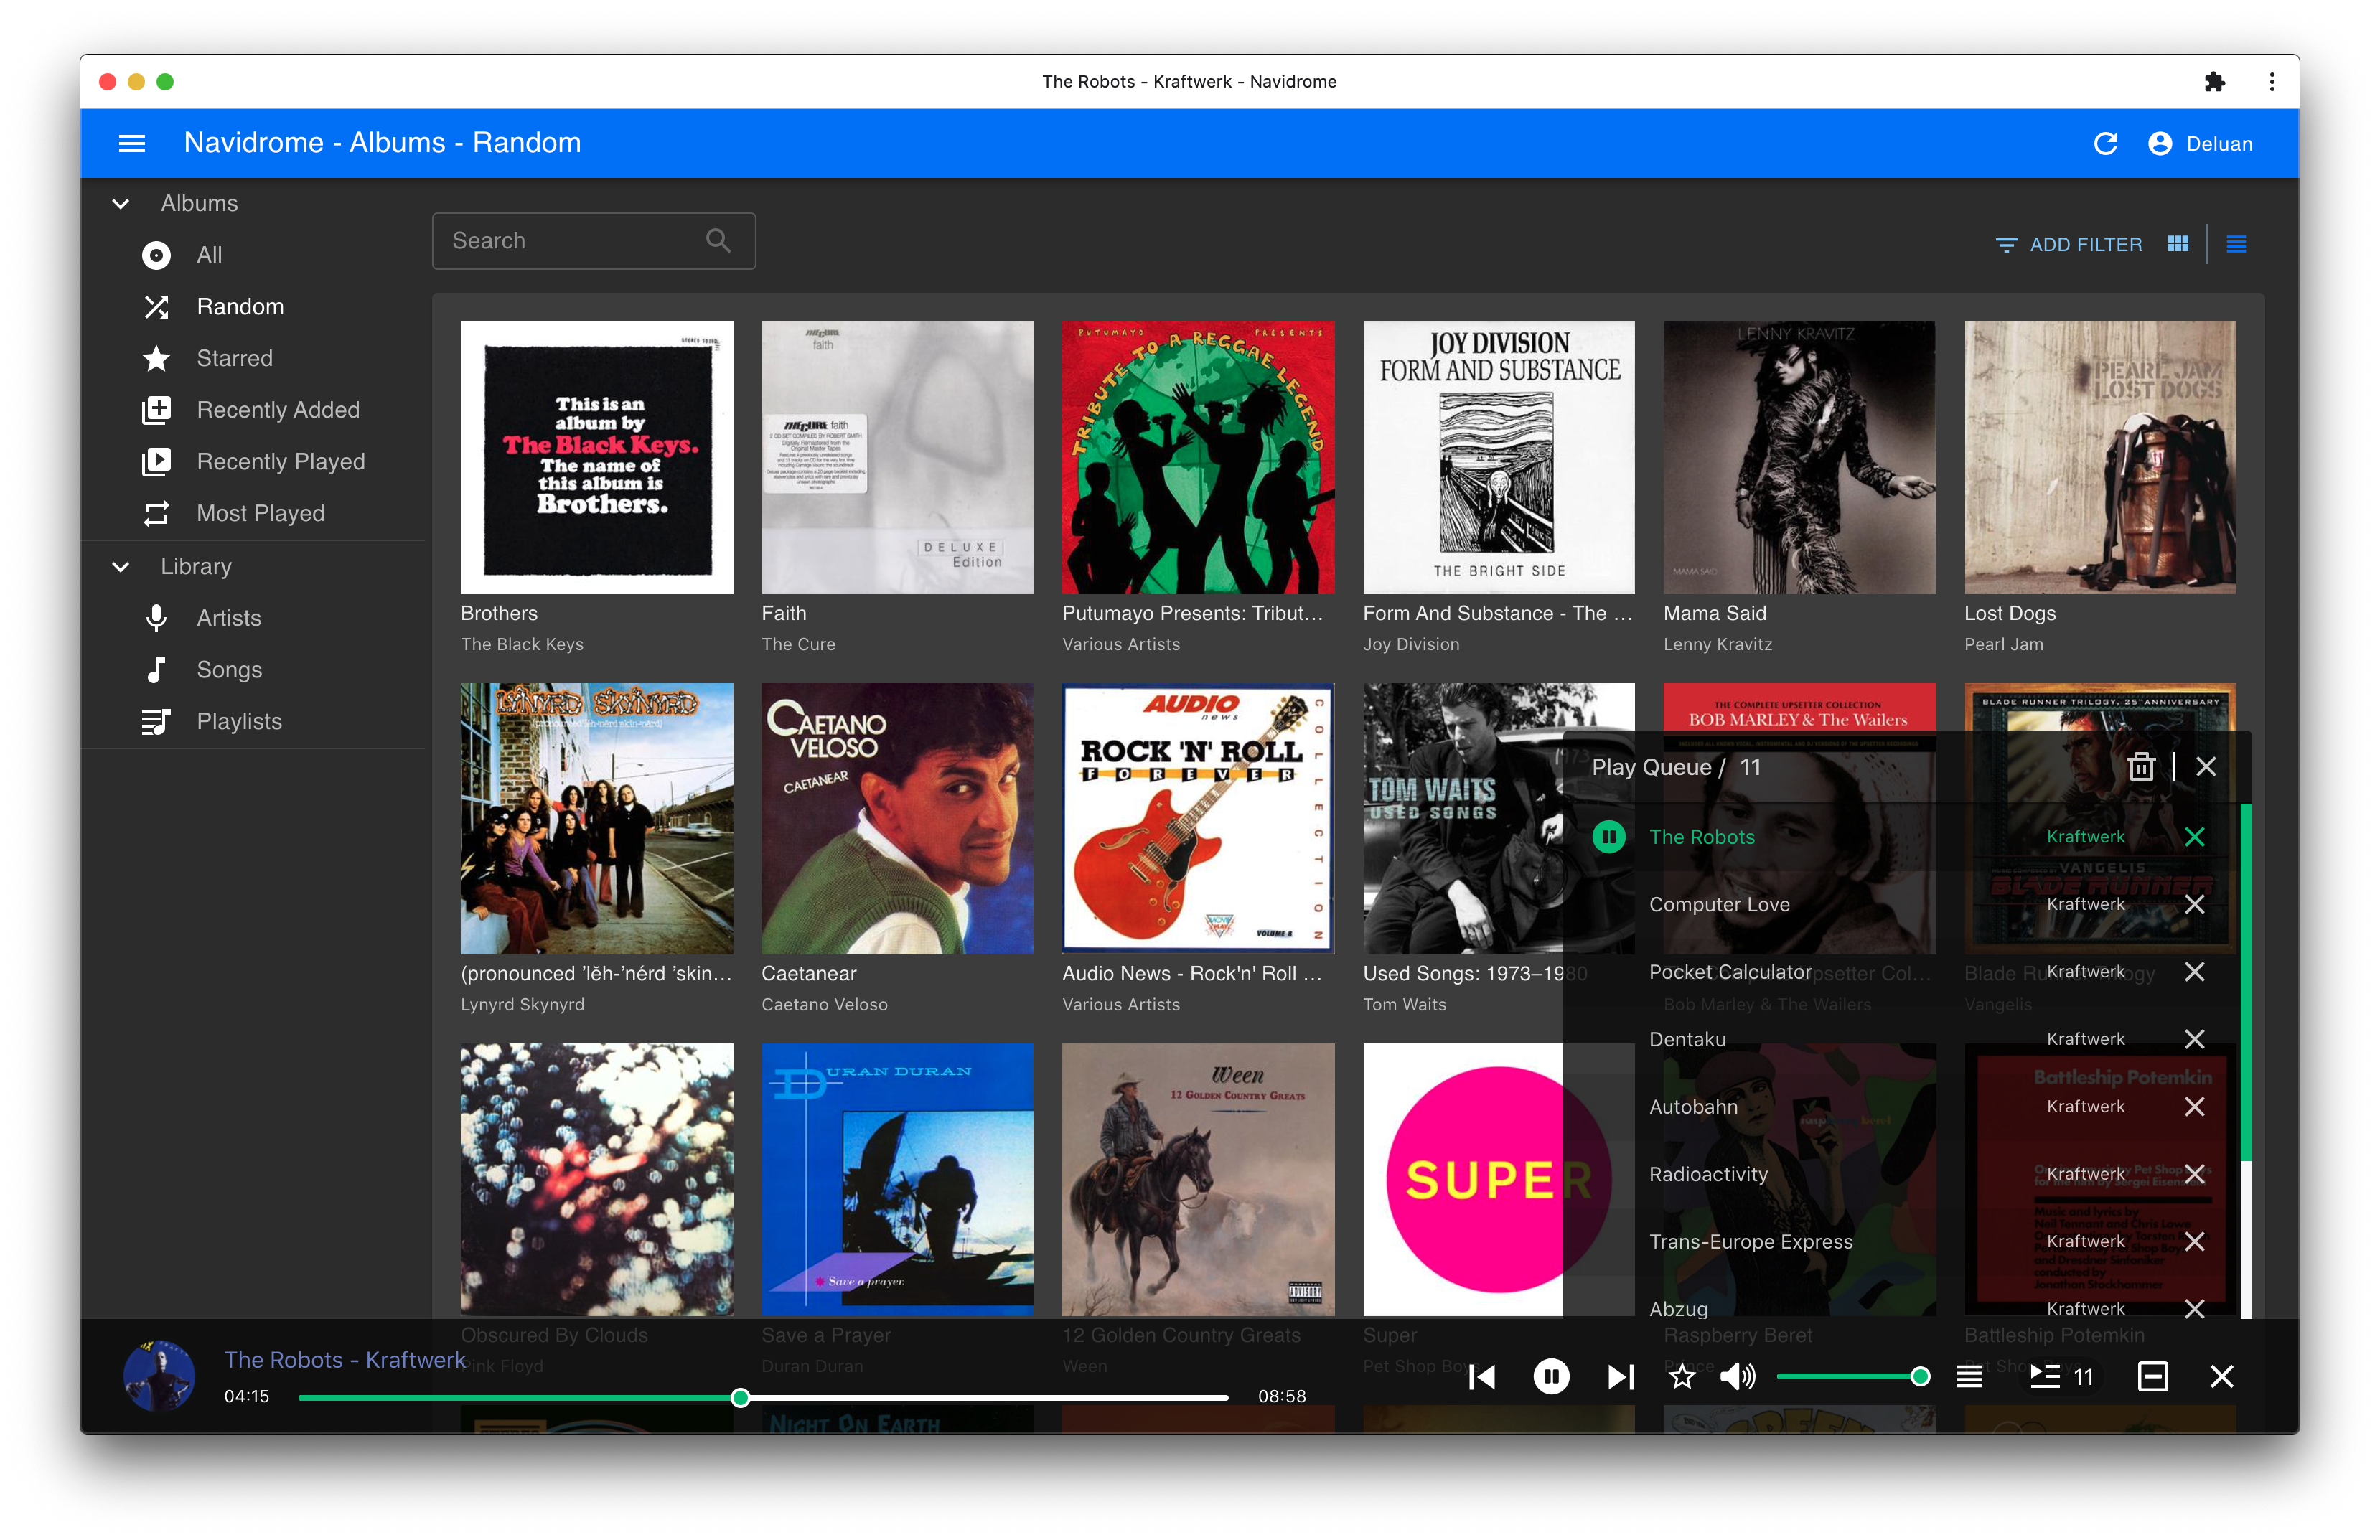Open Recently Added albums
The height and width of the screenshot is (1540, 2380).
[x=277, y=410]
